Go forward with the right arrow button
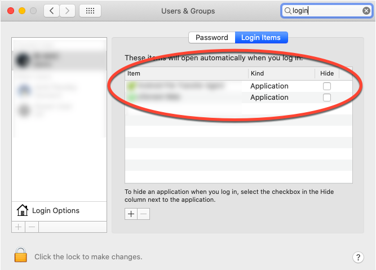 point(68,11)
